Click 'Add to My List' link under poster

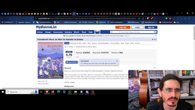click(x=42, y=81)
